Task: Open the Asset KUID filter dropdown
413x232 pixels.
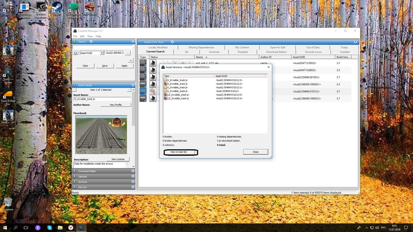Action: coord(102,53)
